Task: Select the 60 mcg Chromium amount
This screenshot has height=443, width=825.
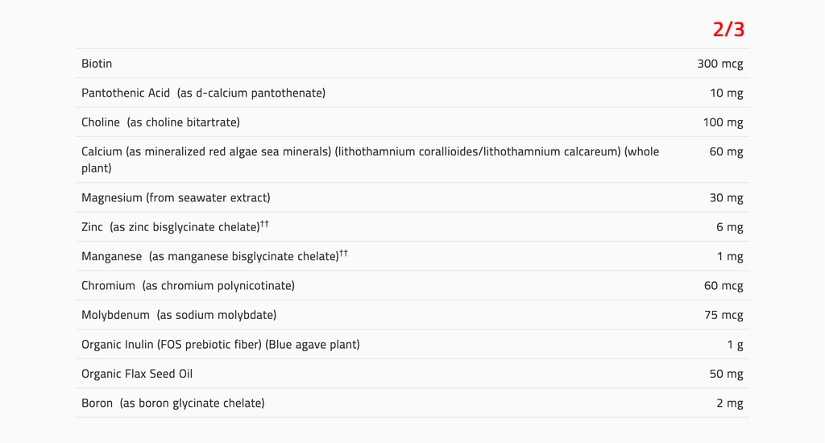Action: point(723,286)
